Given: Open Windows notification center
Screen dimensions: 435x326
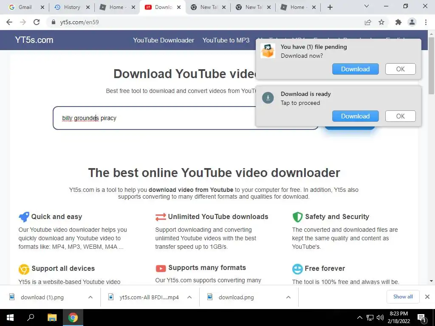Looking at the screenshot, I should click(422, 318).
